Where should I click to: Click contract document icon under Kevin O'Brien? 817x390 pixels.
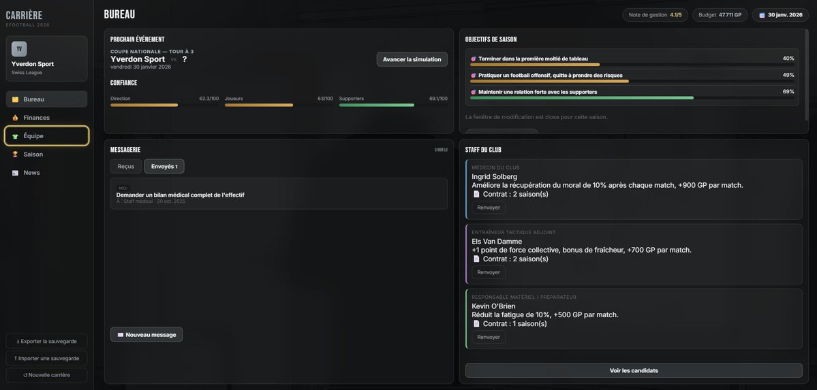(476, 323)
